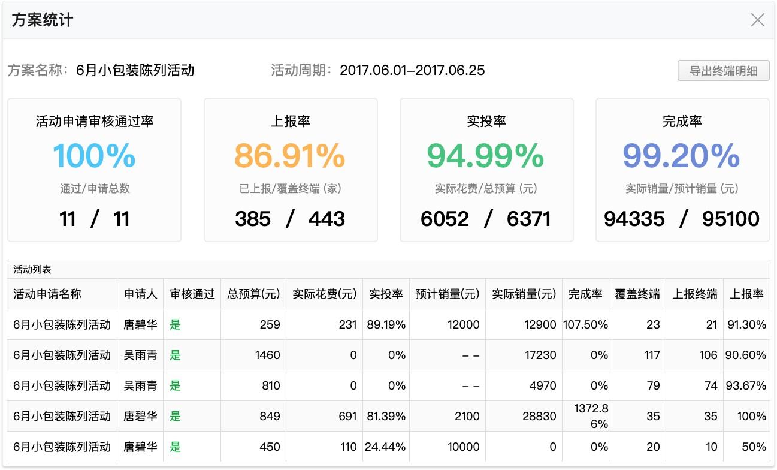Click the 导出终端明细 button
Image resolution: width=777 pixels, height=470 pixels.
point(723,71)
